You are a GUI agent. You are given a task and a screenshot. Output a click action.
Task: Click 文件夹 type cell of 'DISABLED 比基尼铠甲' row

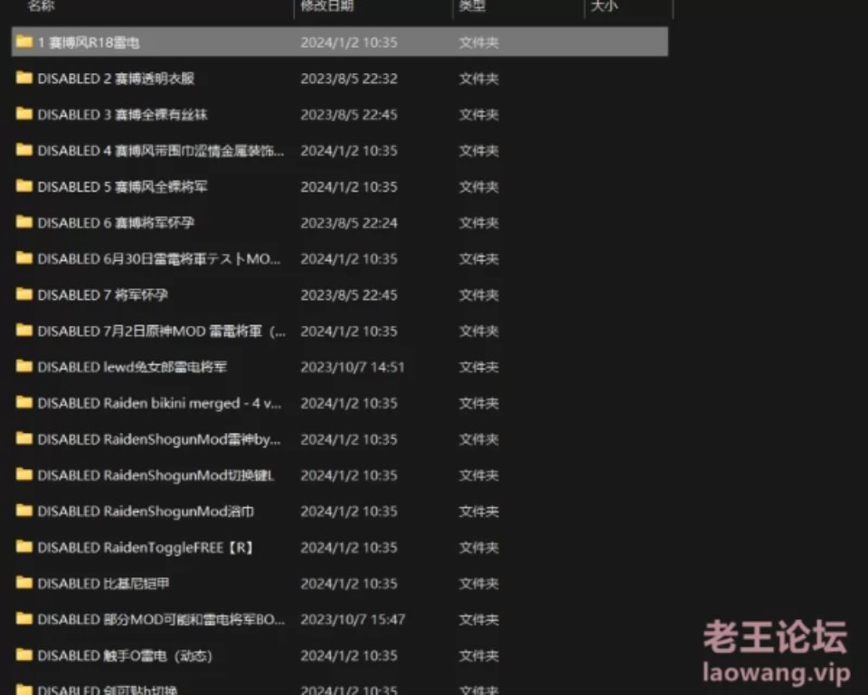479,584
